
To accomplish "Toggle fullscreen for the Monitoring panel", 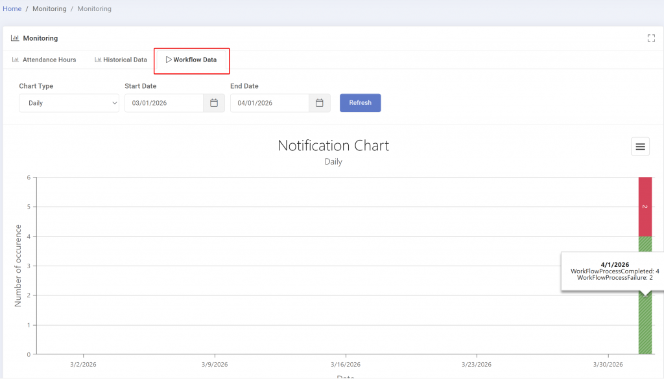I will point(651,38).
